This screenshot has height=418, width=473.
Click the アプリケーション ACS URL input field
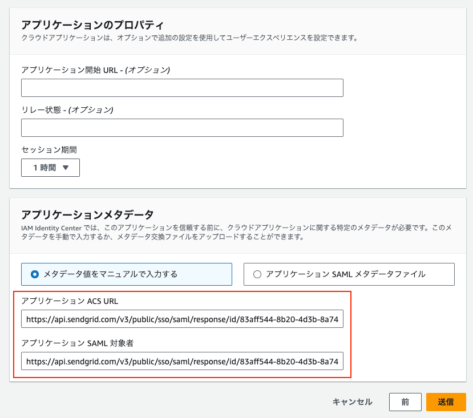(182, 319)
